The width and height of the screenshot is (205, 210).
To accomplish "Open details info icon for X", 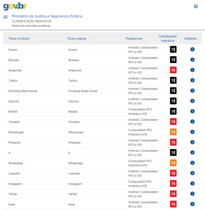I will 192,153.
